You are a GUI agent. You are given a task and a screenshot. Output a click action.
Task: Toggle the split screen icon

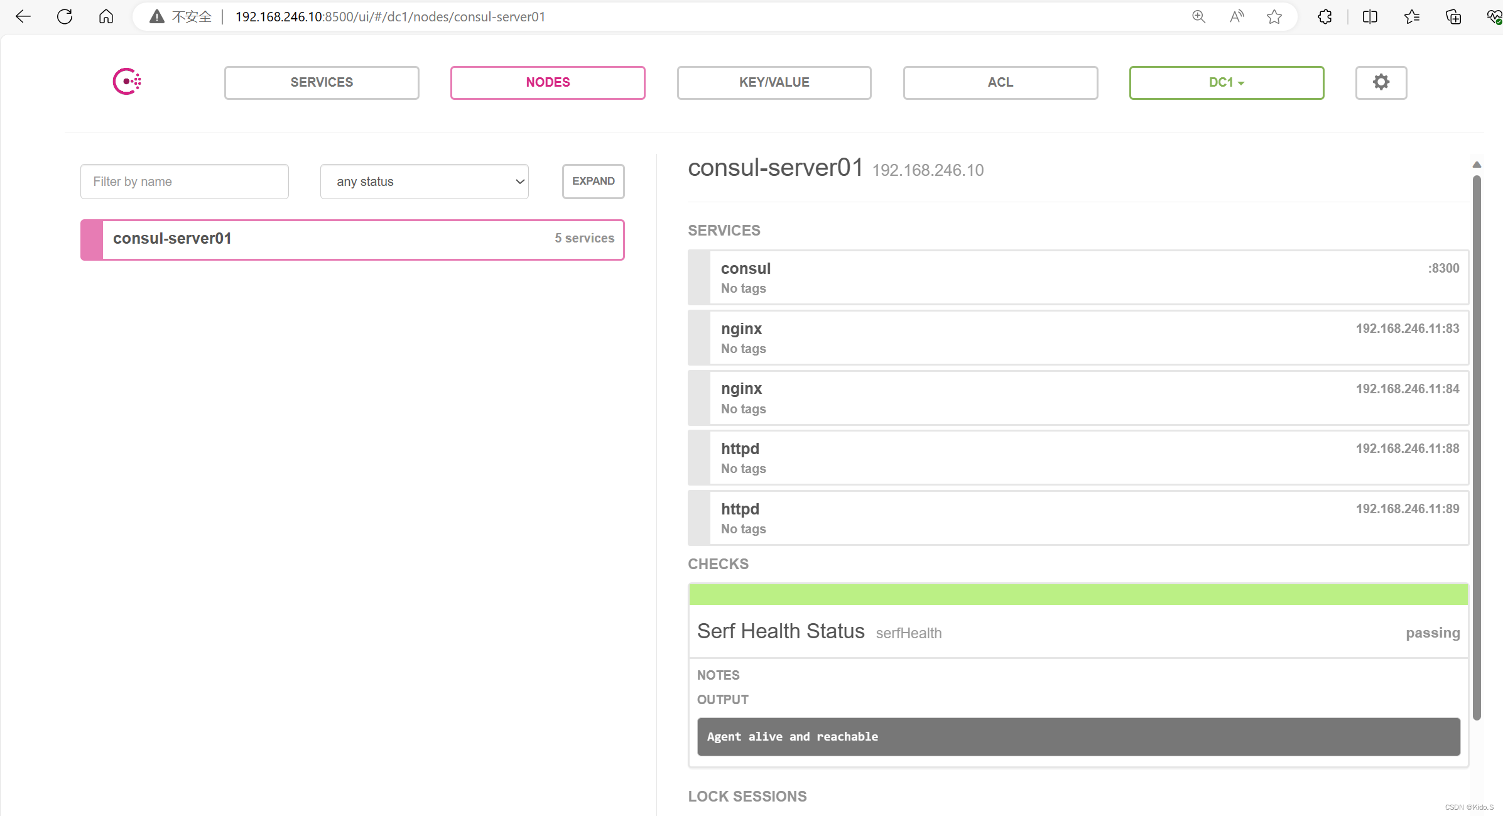[x=1370, y=17]
